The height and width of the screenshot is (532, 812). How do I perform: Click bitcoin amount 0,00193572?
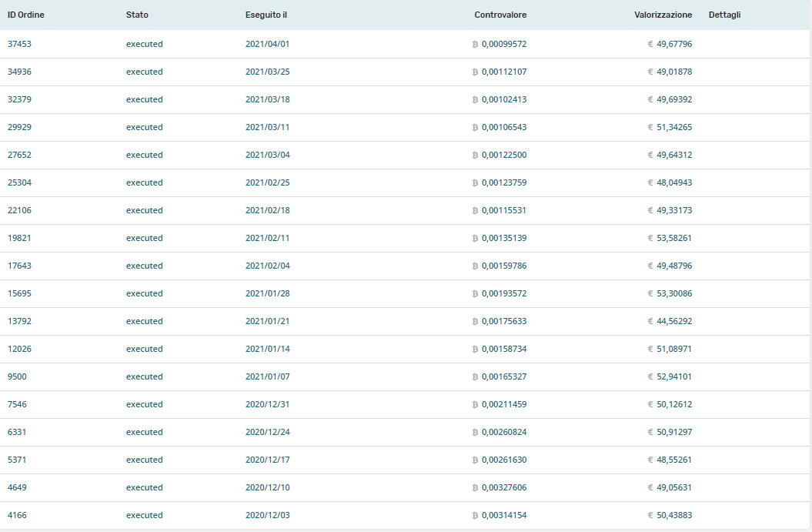(x=504, y=293)
